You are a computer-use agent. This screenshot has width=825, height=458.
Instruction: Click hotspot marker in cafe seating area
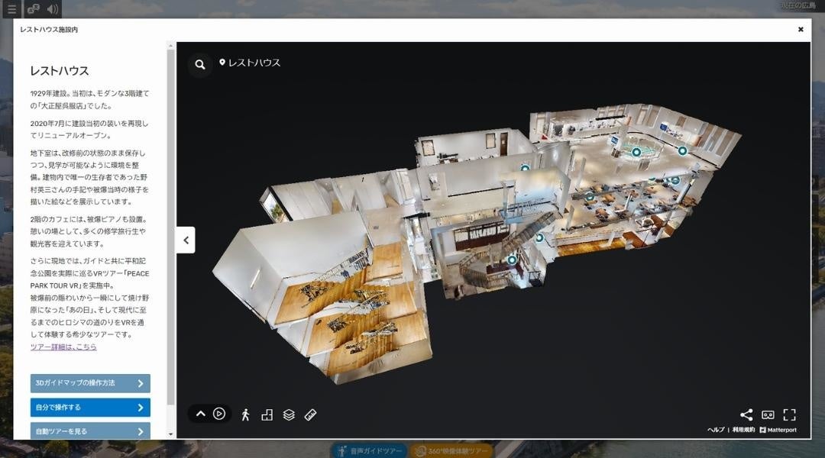tap(590, 197)
